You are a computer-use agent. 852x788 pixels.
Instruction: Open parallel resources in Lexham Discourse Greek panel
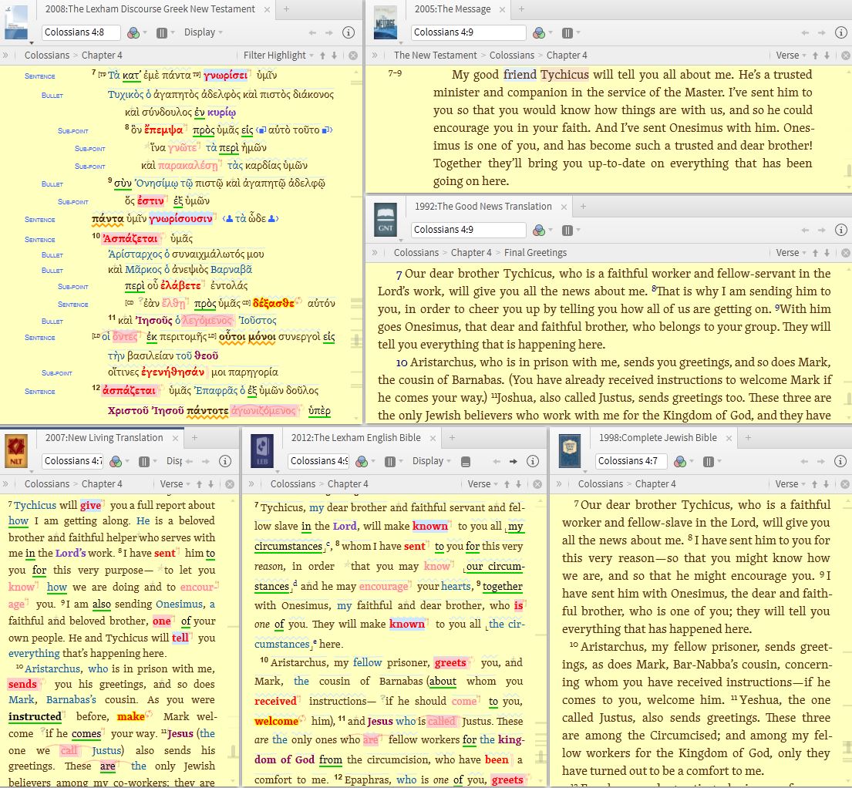[162, 32]
